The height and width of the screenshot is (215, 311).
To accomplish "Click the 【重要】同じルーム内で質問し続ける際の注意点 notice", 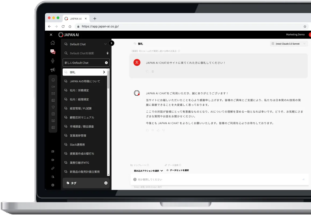I will (x=154, y=51).
